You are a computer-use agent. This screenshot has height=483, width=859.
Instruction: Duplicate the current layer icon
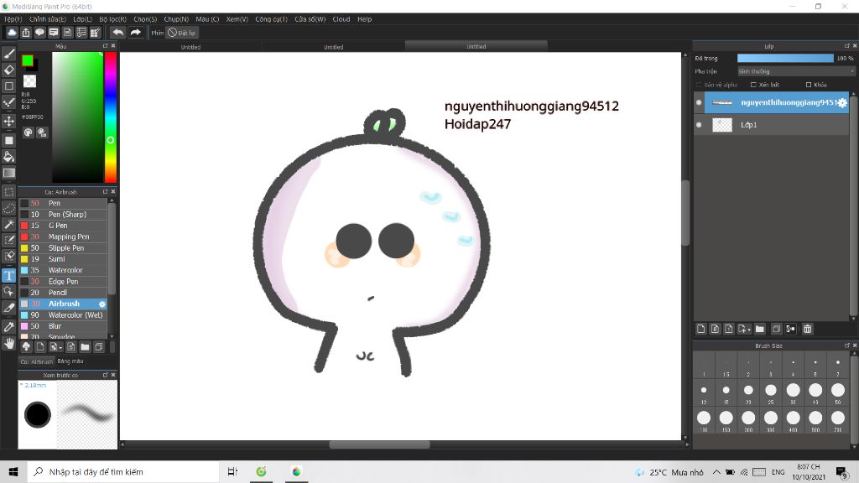(776, 329)
